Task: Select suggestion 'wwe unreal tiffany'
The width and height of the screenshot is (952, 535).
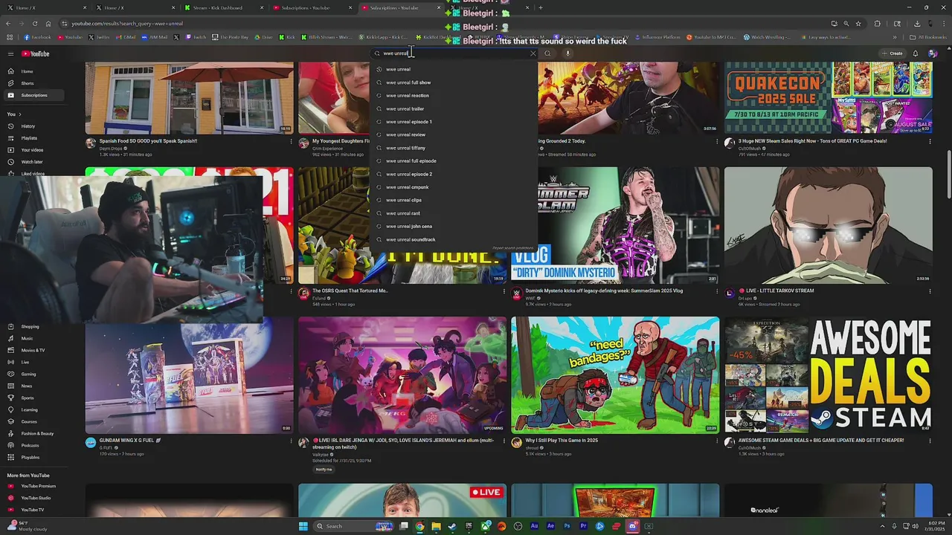Action: click(x=454, y=148)
